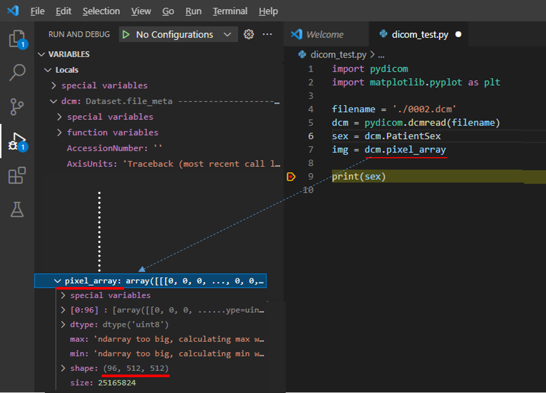Expand the dtype('uint8') entry
This screenshot has height=393, width=546.
(x=63, y=324)
